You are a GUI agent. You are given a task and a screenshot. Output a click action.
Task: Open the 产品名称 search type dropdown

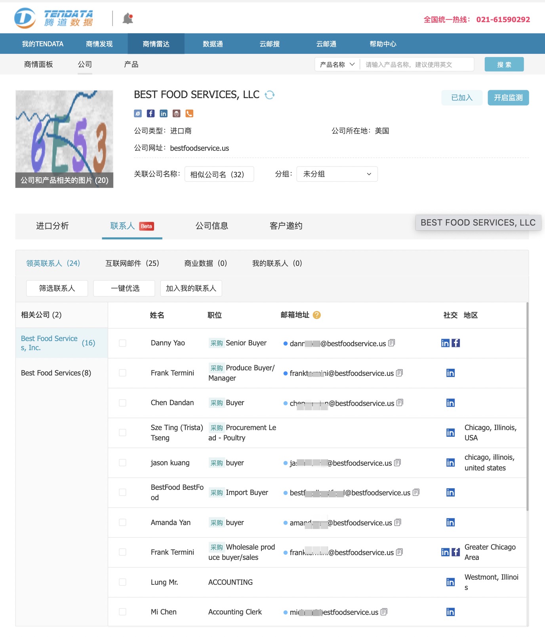click(337, 64)
